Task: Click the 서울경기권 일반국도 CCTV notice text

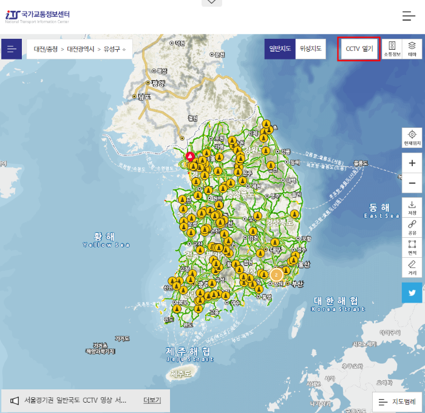Action: coord(75,400)
